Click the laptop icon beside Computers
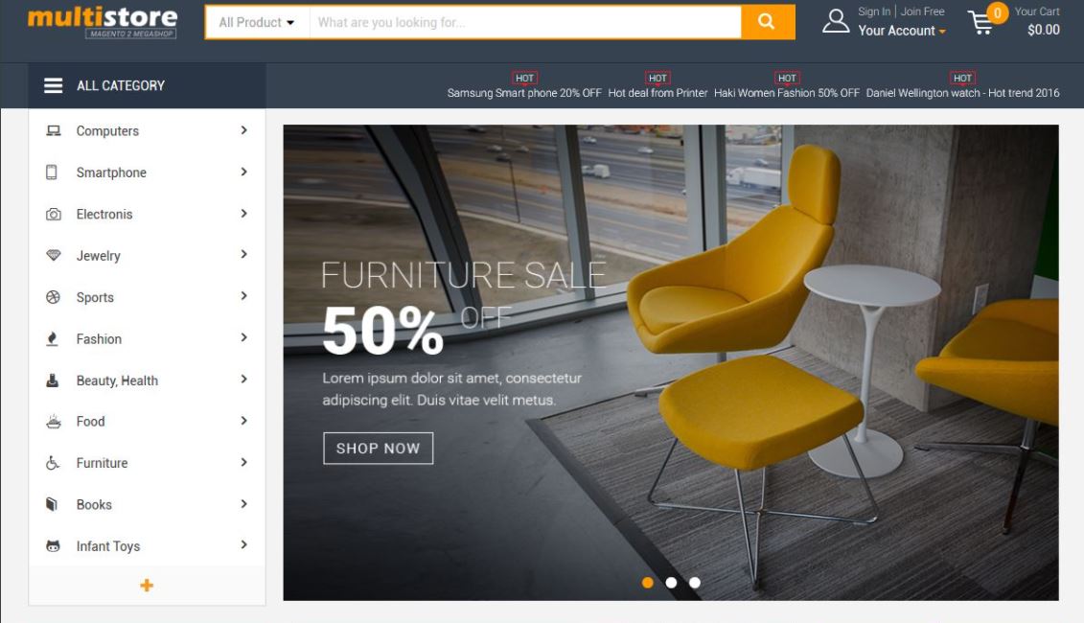Image resolution: width=1084 pixels, height=623 pixels. 54,130
